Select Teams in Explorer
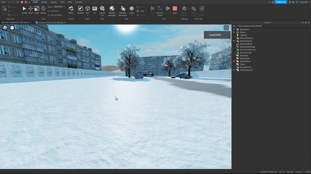The image size is (311, 174). click(242, 64)
